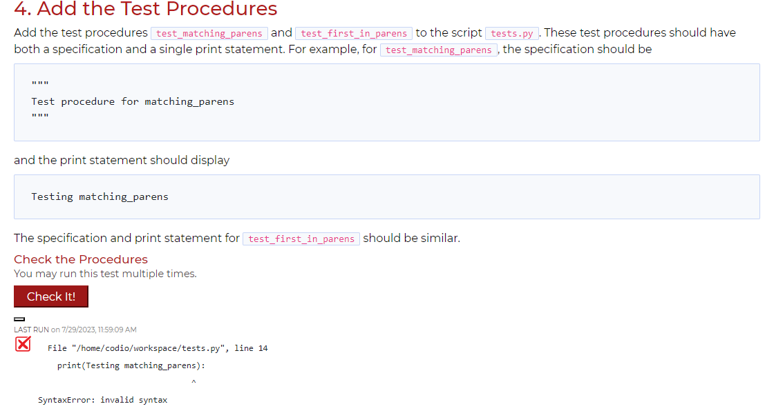Select the tests.py inline code chip
The width and height of the screenshot is (765, 413).
(511, 32)
